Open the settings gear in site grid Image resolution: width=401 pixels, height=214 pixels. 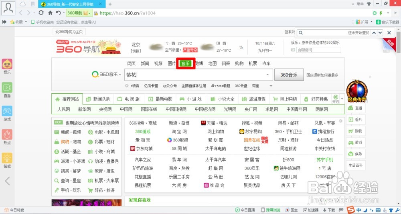340,121
